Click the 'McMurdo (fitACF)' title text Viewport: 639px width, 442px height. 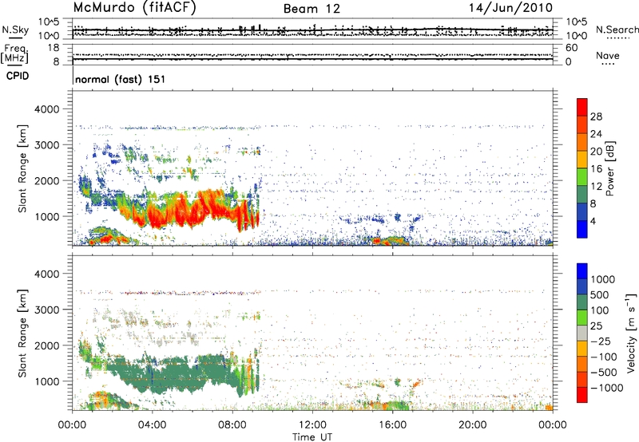(134, 8)
